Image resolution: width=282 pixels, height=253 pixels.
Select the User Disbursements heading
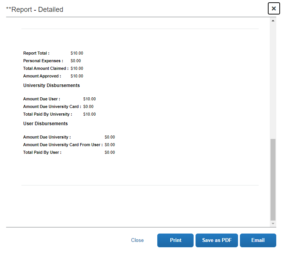pyautogui.click(x=45, y=124)
